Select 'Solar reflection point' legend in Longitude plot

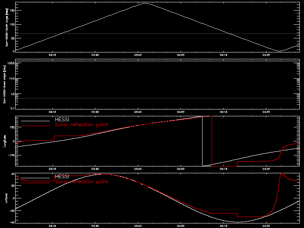[x=82, y=125]
